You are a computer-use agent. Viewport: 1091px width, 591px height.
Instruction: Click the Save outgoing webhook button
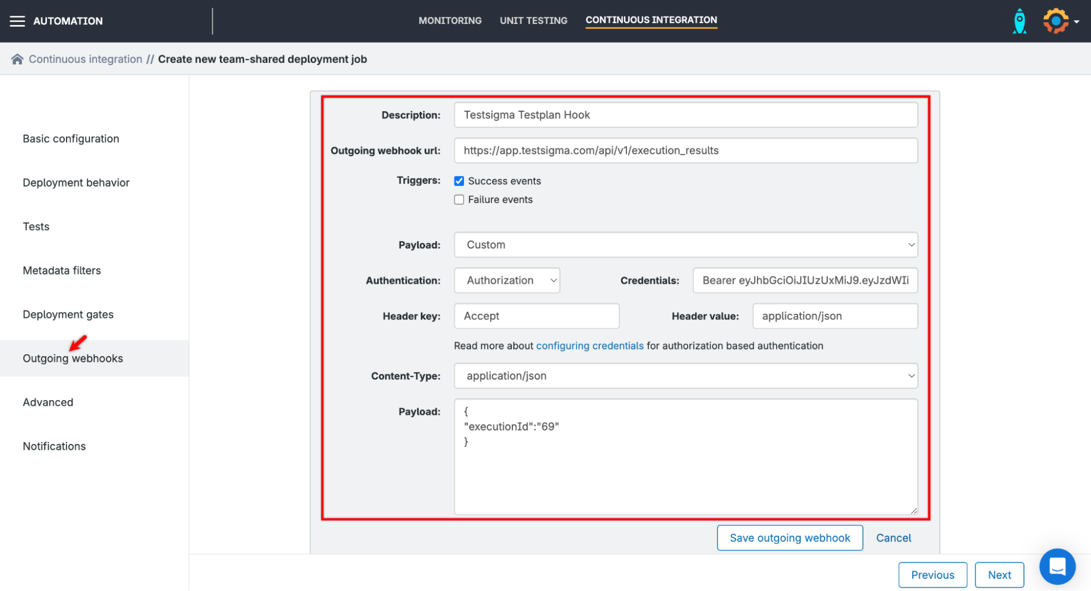point(789,538)
